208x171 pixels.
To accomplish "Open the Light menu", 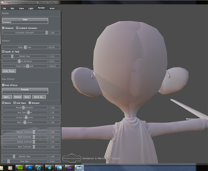I will coord(31,9).
